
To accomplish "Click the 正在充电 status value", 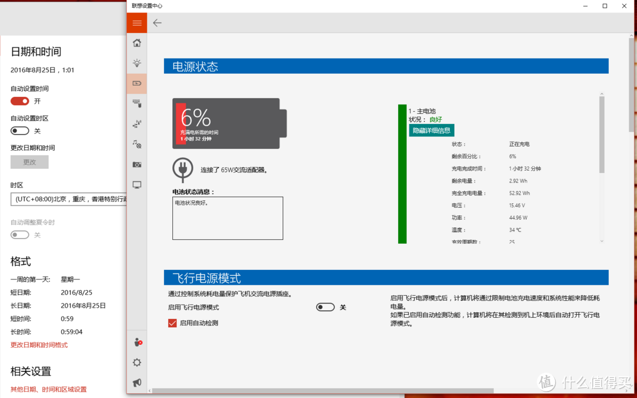I will 519,144.
